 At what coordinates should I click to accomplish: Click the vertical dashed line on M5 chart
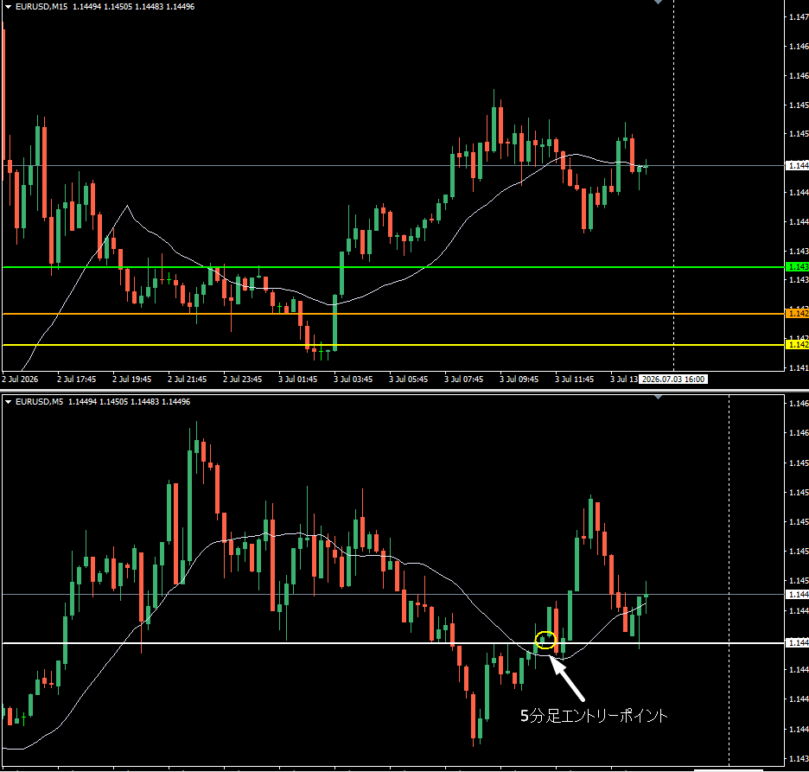(x=729, y=581)
